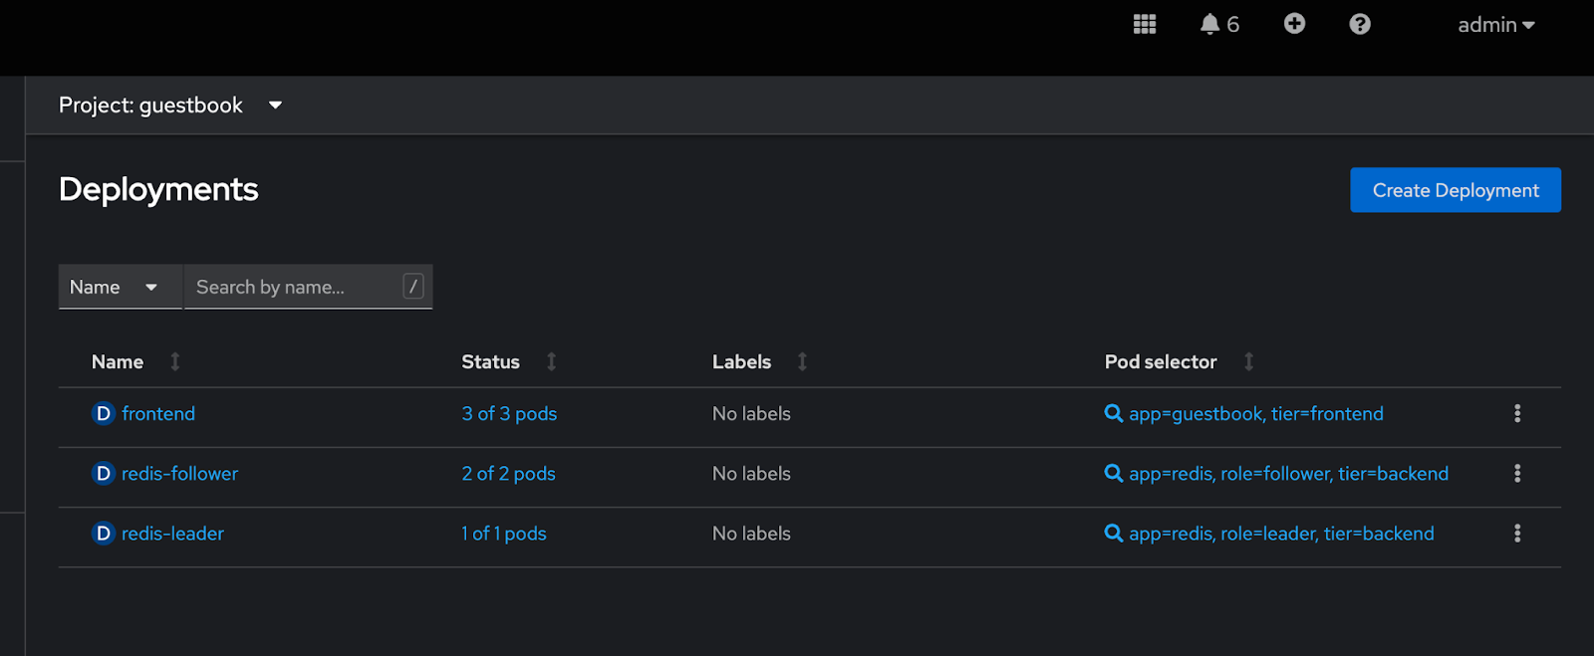Screen dimensions: 1594x656
Task: Open the Name filter type dropdown
Action: pos(120,287)
